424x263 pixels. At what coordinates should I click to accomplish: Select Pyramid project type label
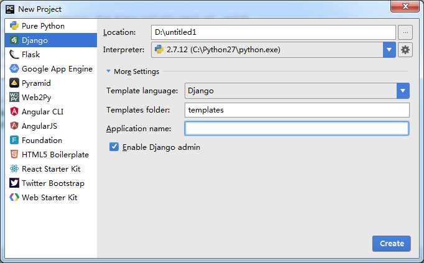point(36,83)
